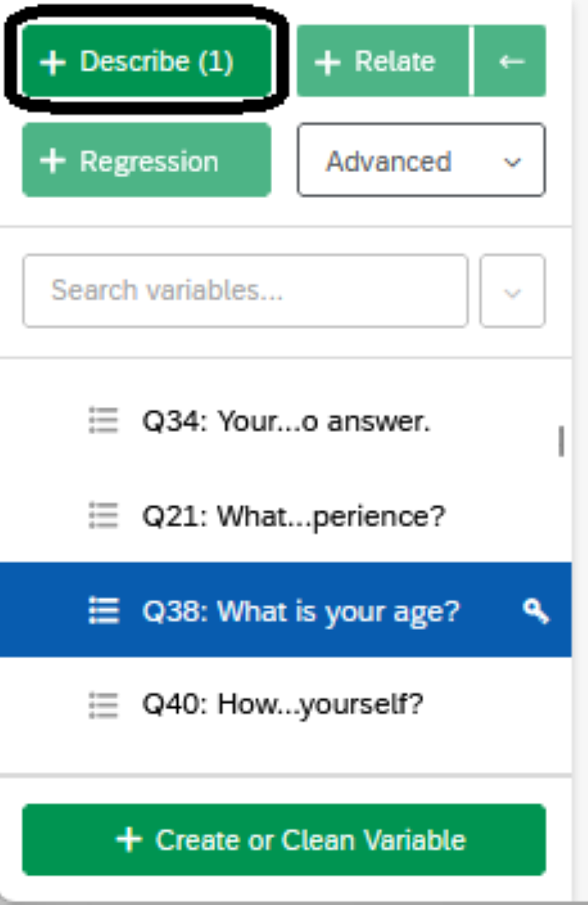Choose variable Q40: How...yourself?
This screenshot has height=905, width=588.
point(286,705)
